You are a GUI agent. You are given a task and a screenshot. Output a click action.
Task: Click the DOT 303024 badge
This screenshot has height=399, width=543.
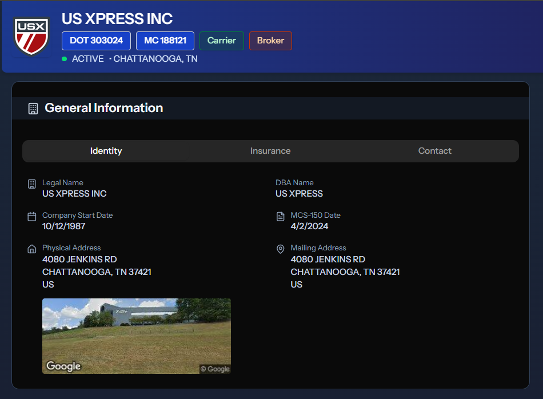(96, 41)
